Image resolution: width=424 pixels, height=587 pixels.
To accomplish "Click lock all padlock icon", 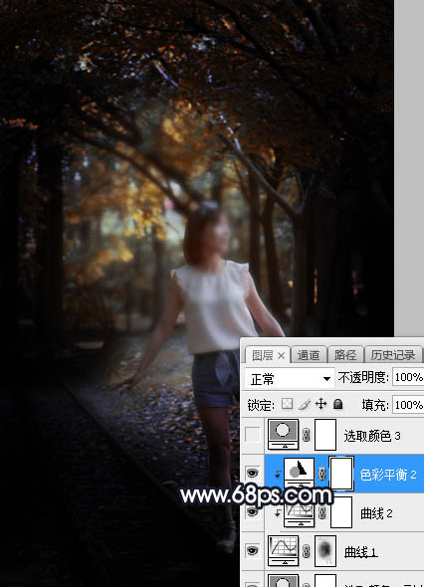I will [337, 404].
